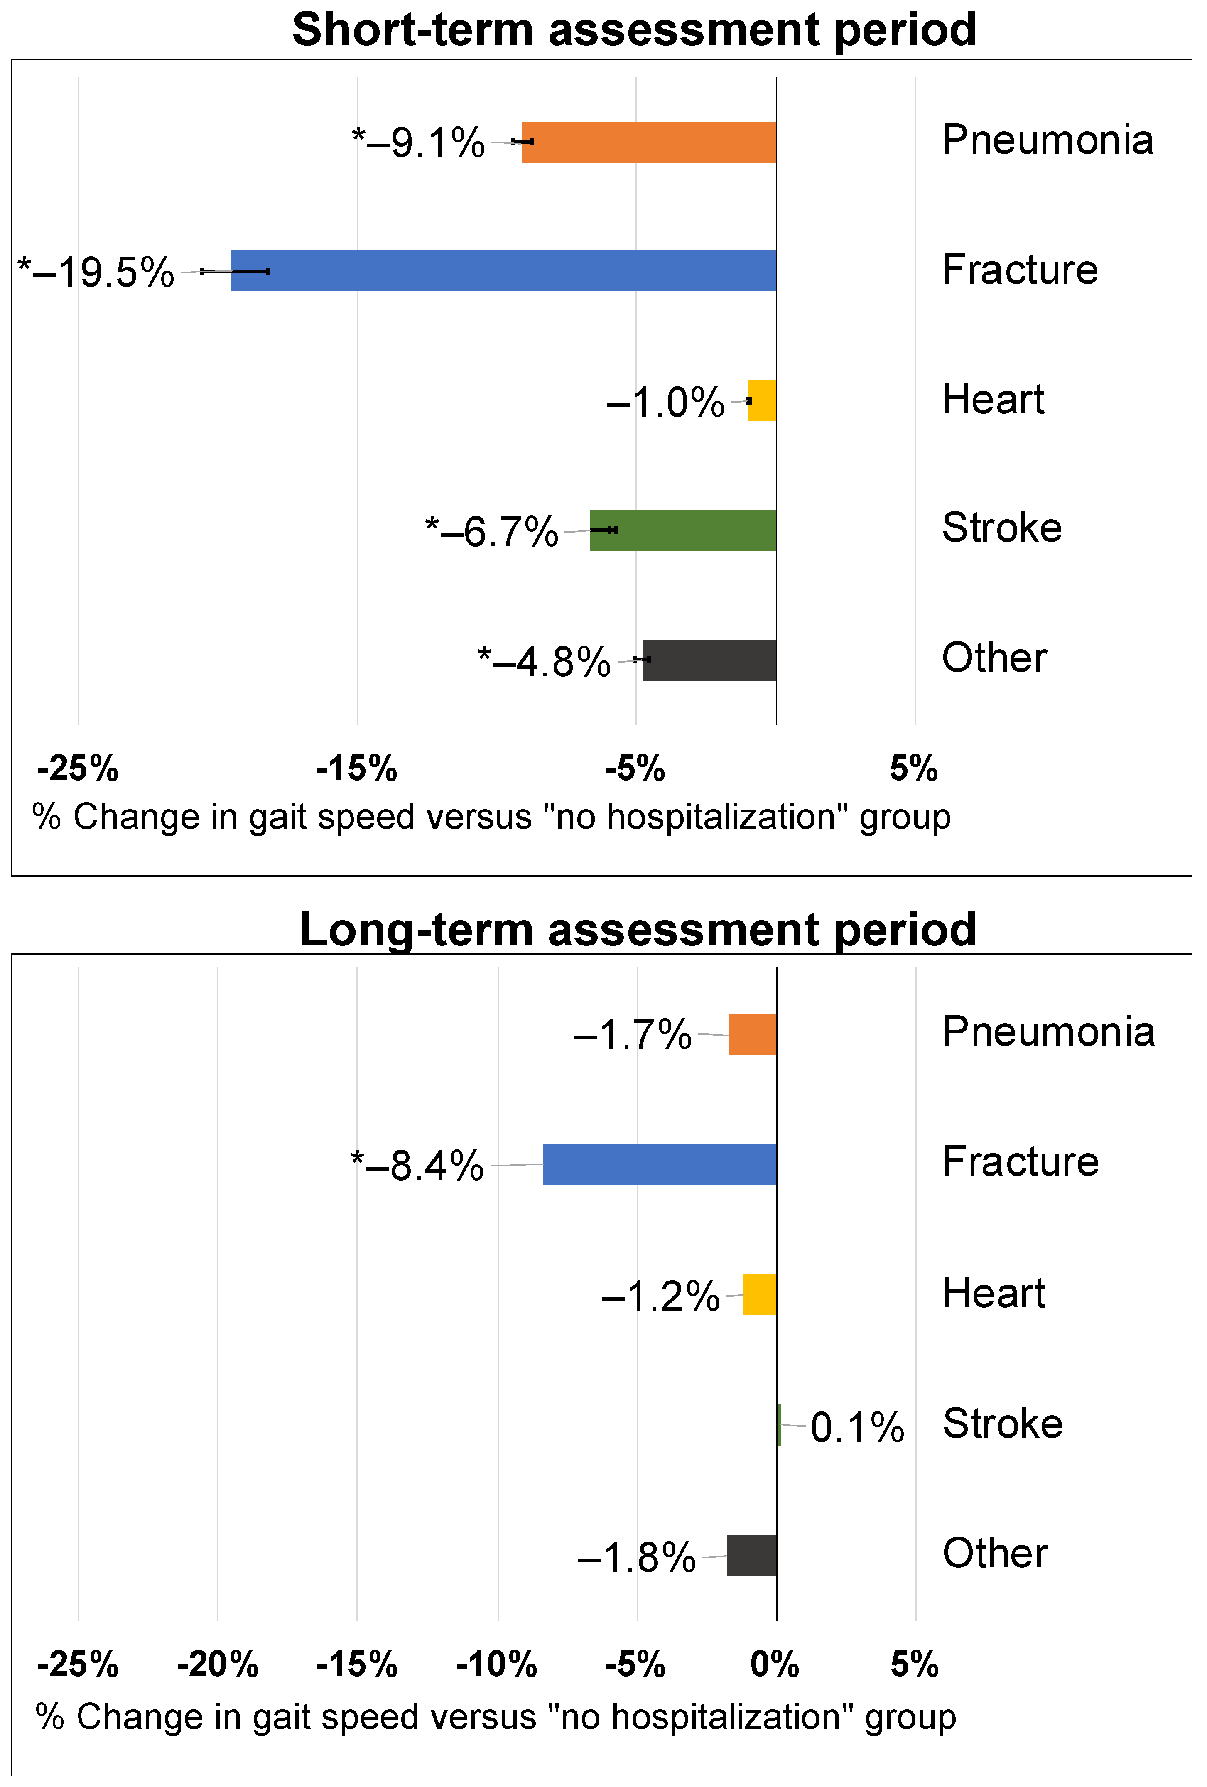Viewport: 1207px width, 1787px height.
Task: Click the dark Other bar in long-term chart
Action: 751,1556
